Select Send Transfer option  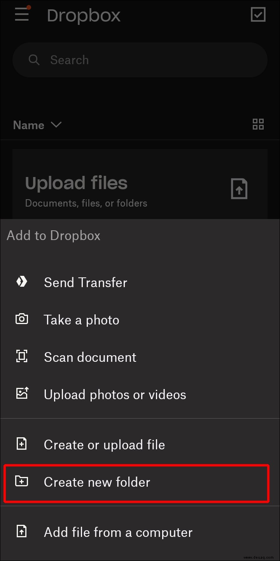[x=140, y=282]
